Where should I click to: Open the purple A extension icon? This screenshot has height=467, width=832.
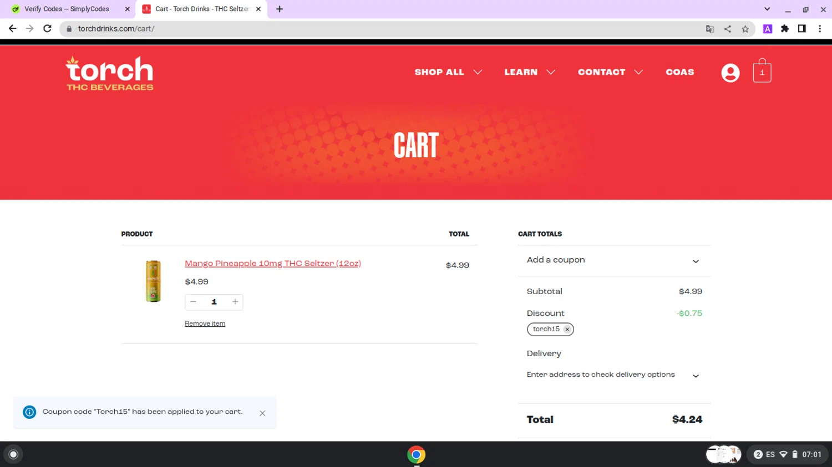tap(768, 29)
